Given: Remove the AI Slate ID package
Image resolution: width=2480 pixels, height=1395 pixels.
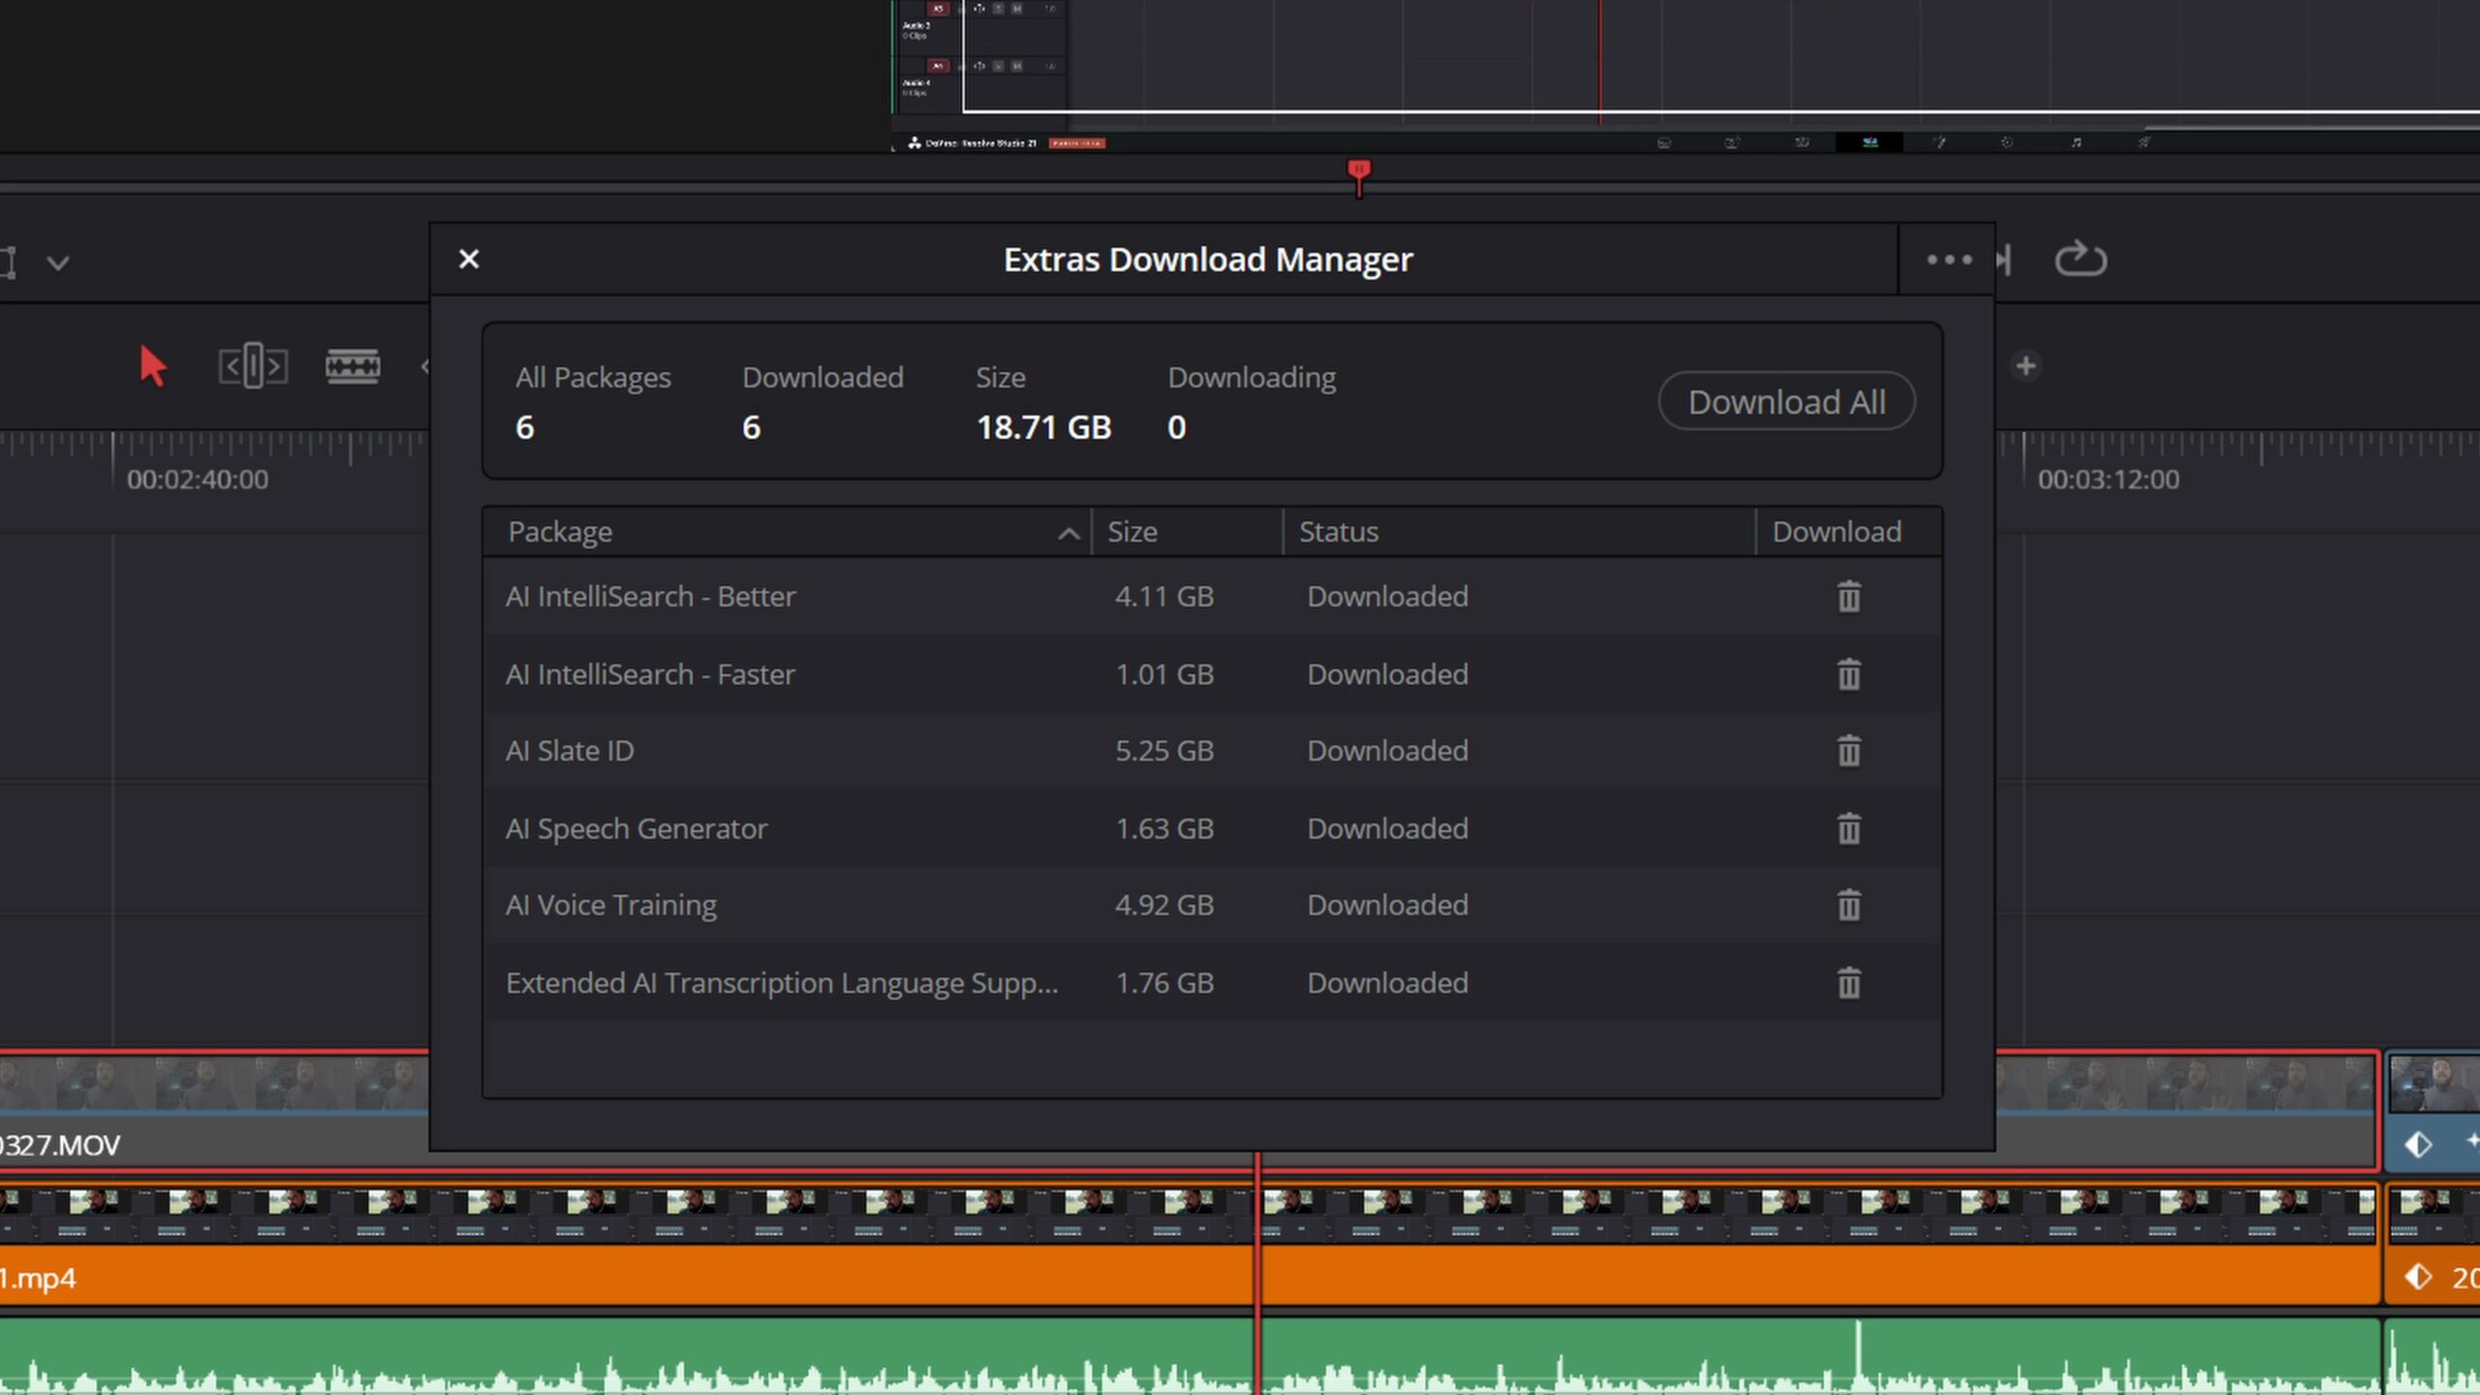Looking at the screenshot, I should tap(1848, 751).
